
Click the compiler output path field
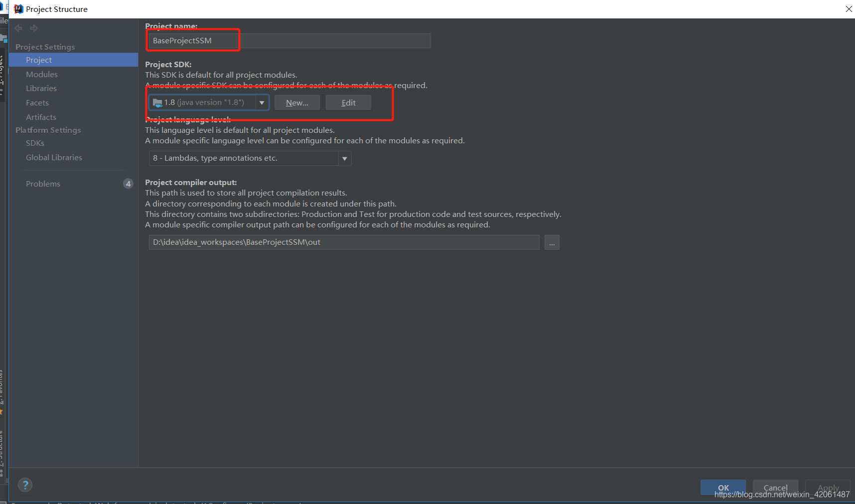pyautogui.click(x=344, y=242)
